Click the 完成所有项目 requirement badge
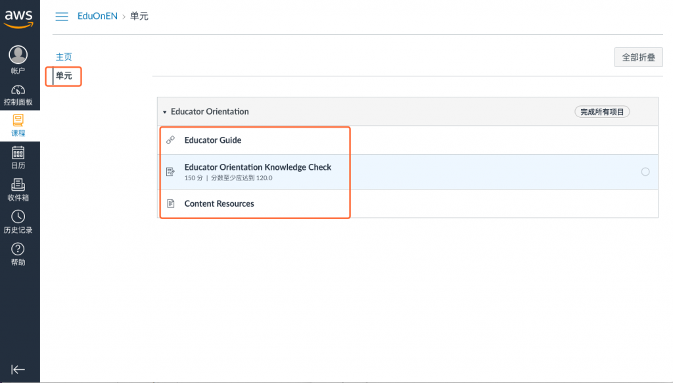 coord(602,112)
